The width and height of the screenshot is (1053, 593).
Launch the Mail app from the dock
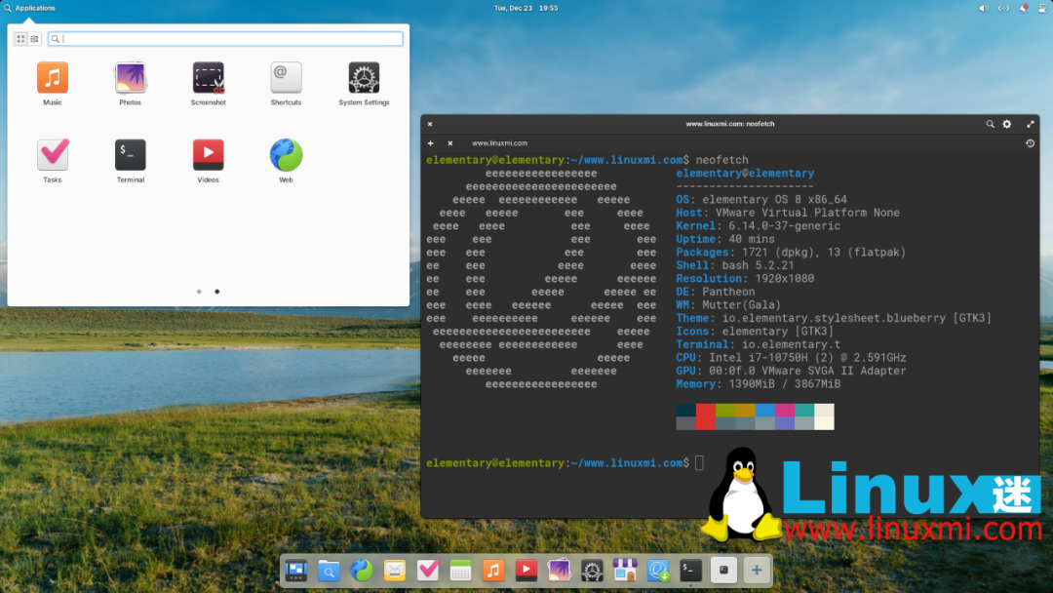point(395,570)
